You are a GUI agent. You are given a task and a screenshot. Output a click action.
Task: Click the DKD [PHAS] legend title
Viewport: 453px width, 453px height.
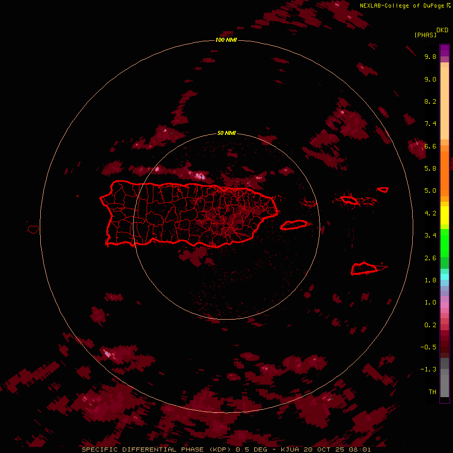tap(431, 32)
